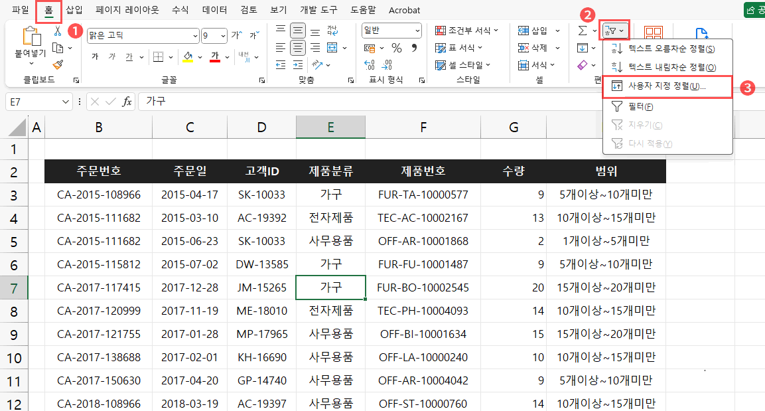Image resolution: width=765 pixels, height=411 pixels.
Task: Click the insert function fx icon
Action: click(x=127, y=102)
